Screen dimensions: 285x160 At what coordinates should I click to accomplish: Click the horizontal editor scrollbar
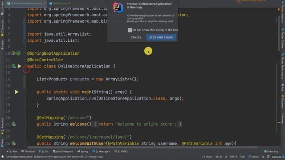point(142,148)
